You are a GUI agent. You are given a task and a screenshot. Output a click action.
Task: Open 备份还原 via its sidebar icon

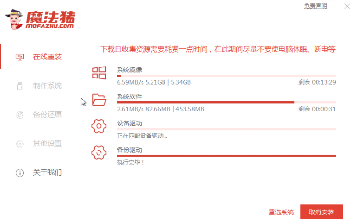click(20, 115)
